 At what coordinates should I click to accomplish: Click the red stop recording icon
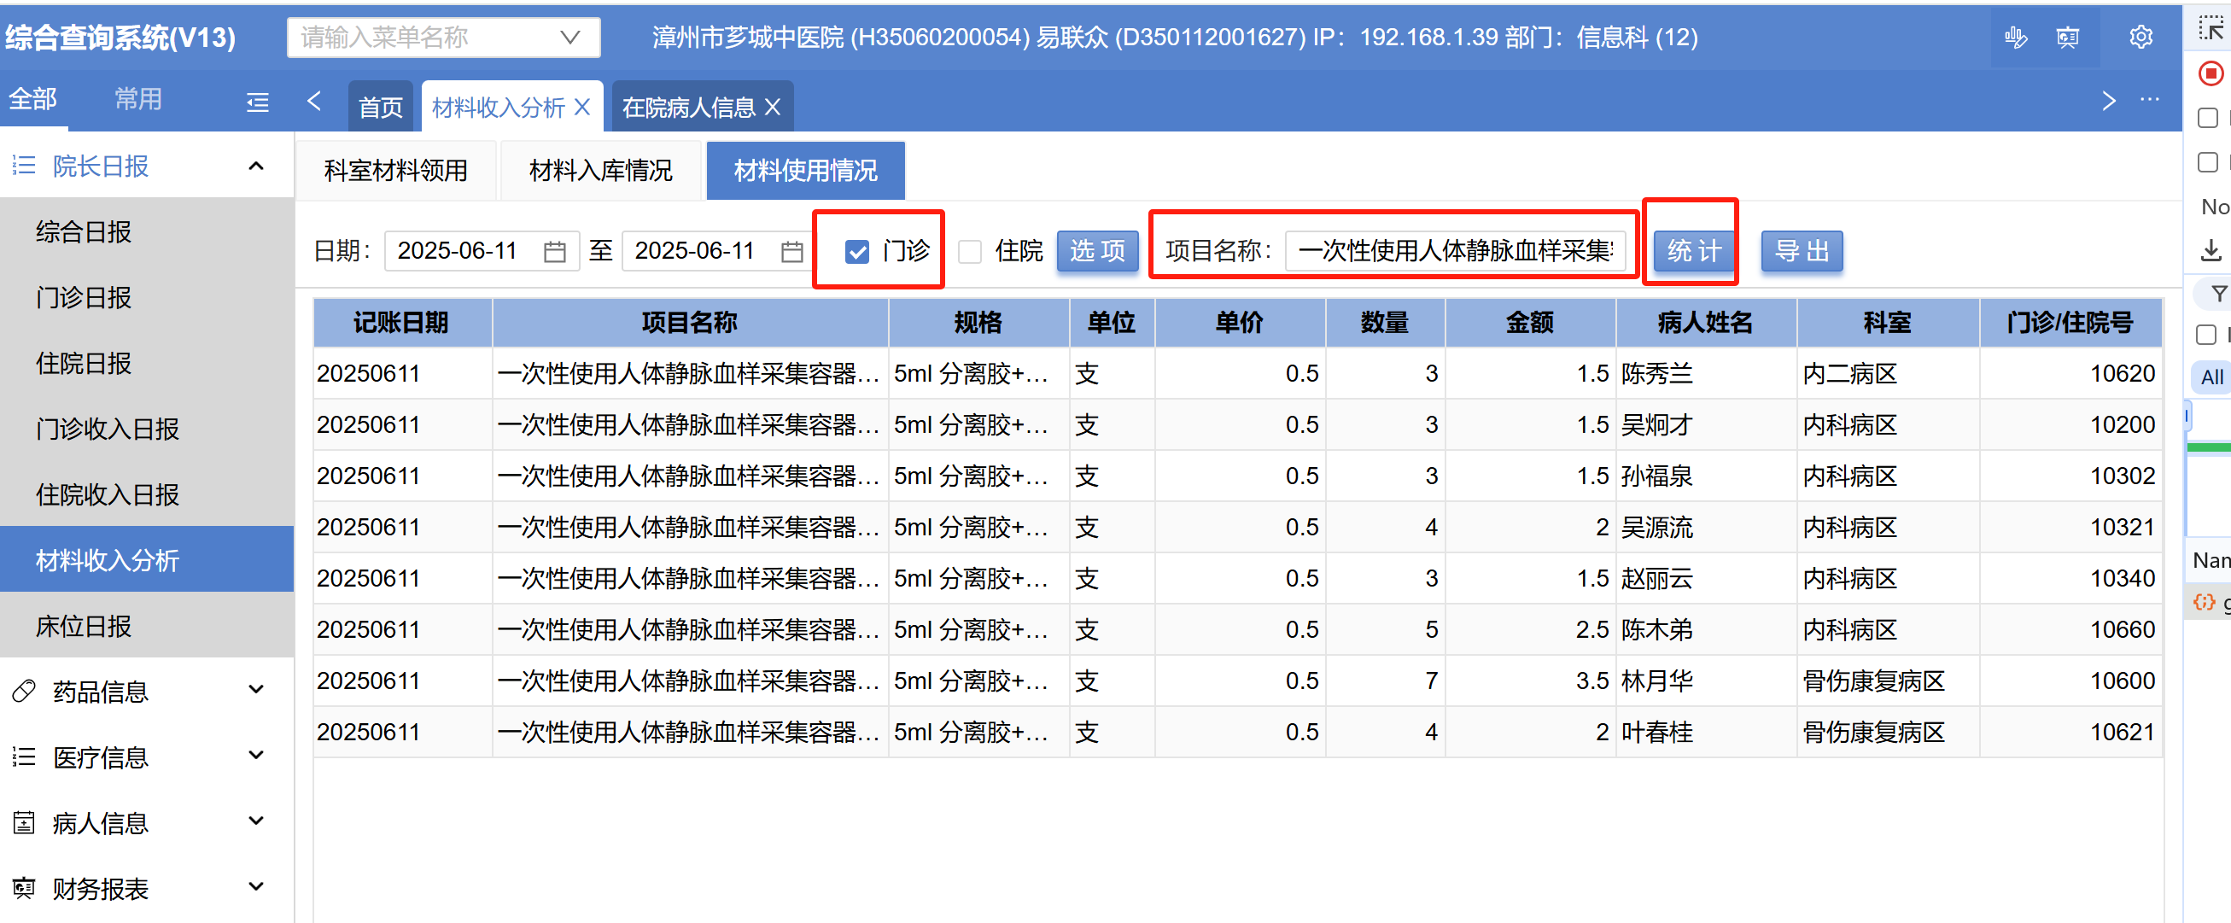click(2211, 73)
